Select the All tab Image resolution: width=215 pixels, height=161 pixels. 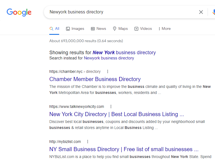coord(54,29)
